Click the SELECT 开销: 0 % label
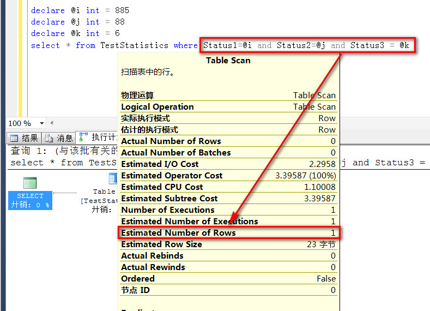The height and width of the screenshot is (311, 430). click(30, 200)
